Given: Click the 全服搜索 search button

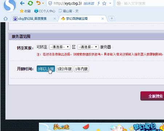Looking at the screenshot, I should (152, 96).
